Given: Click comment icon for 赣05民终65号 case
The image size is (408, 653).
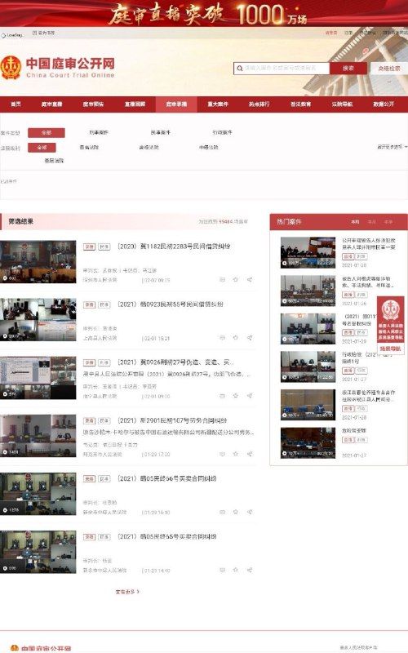Looking at the screenshot, I should click(222, 570).
